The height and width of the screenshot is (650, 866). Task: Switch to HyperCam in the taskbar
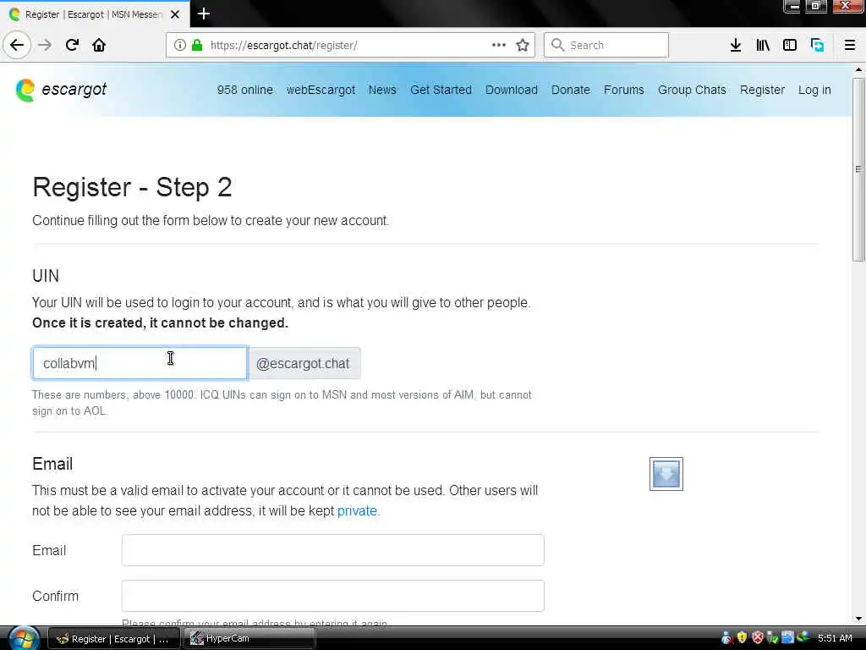[x=251, y=638]
